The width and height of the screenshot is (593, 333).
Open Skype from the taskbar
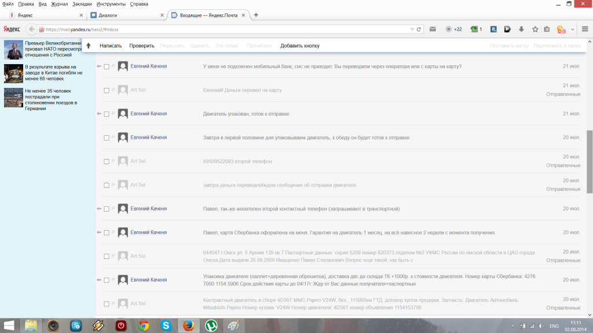pos(166,325)
